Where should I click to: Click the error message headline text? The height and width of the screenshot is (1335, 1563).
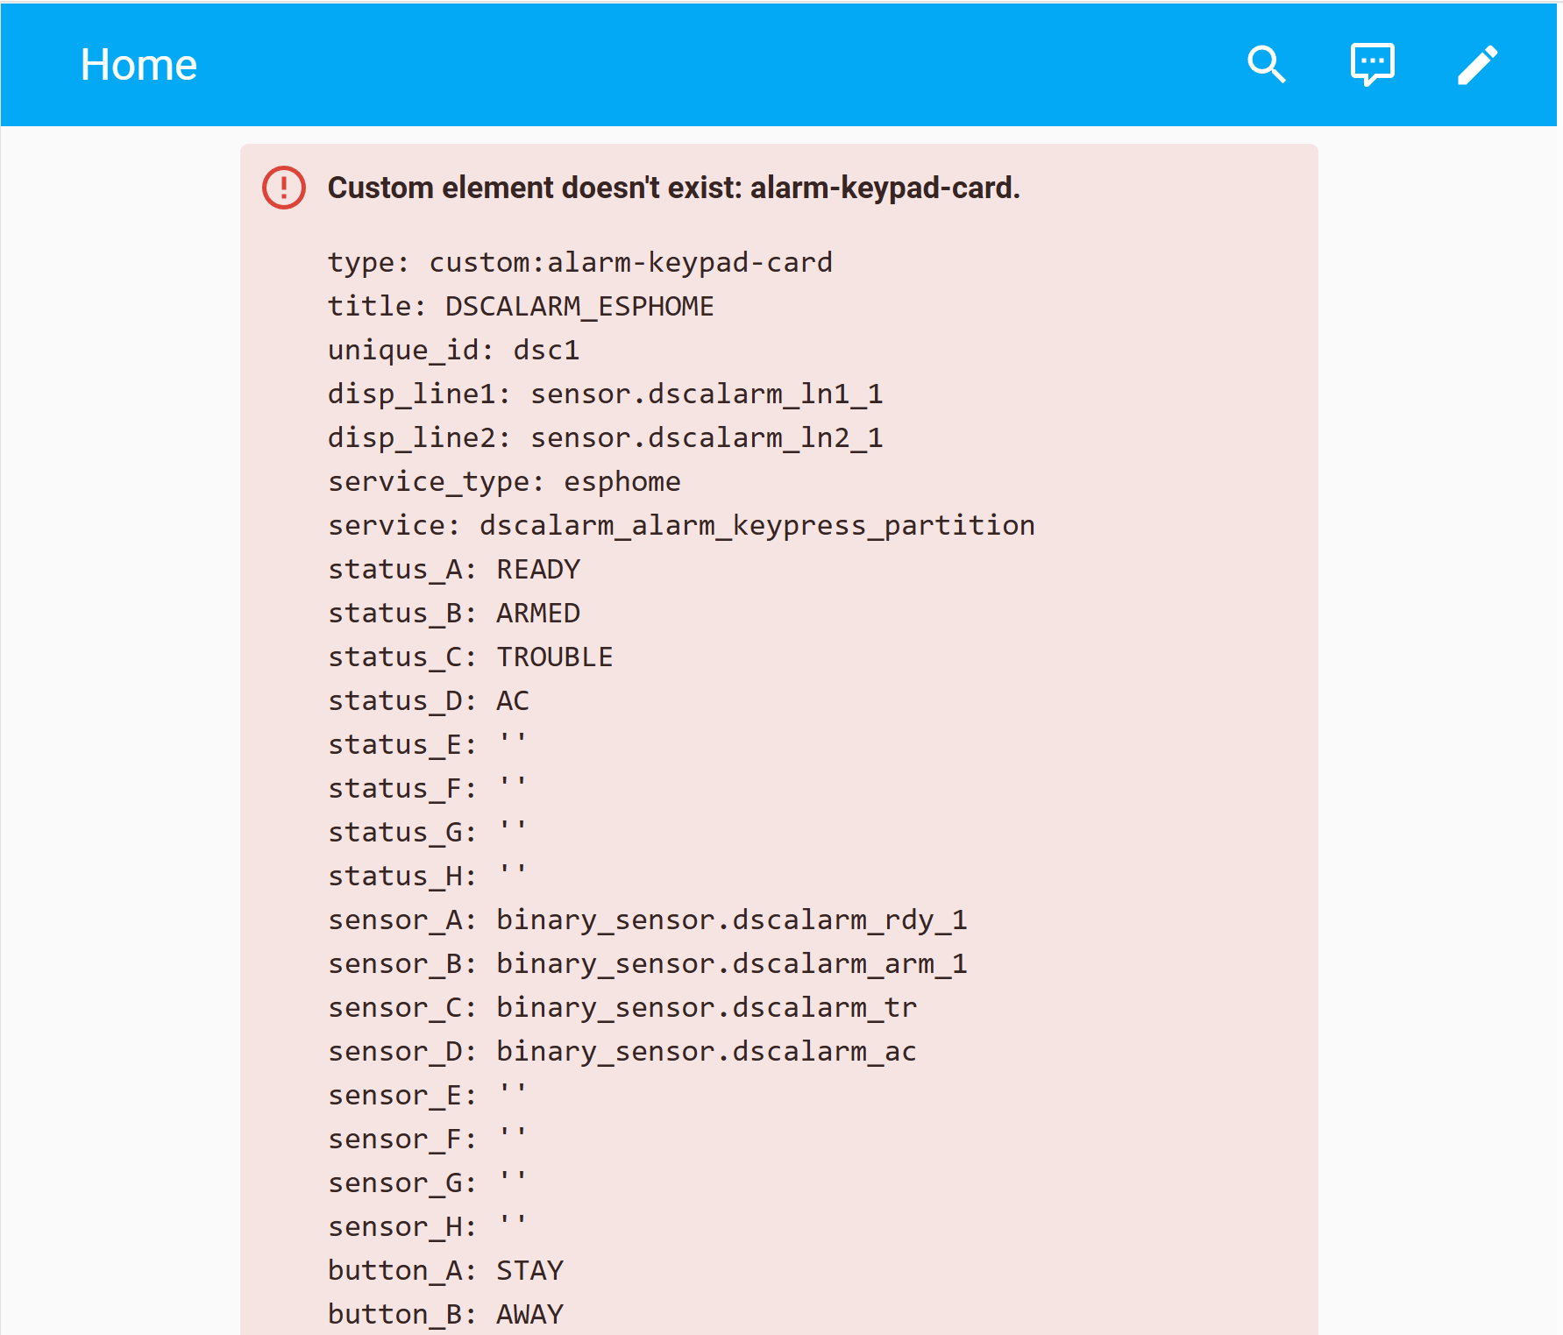click(673, 188)
